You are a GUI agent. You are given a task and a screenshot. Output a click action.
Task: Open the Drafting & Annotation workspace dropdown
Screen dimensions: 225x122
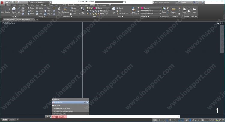pos(40,2)
